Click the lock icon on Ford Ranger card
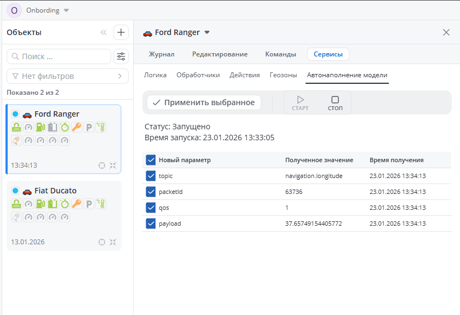The height and width of the screenshot is (315, 460). [16, 127]
